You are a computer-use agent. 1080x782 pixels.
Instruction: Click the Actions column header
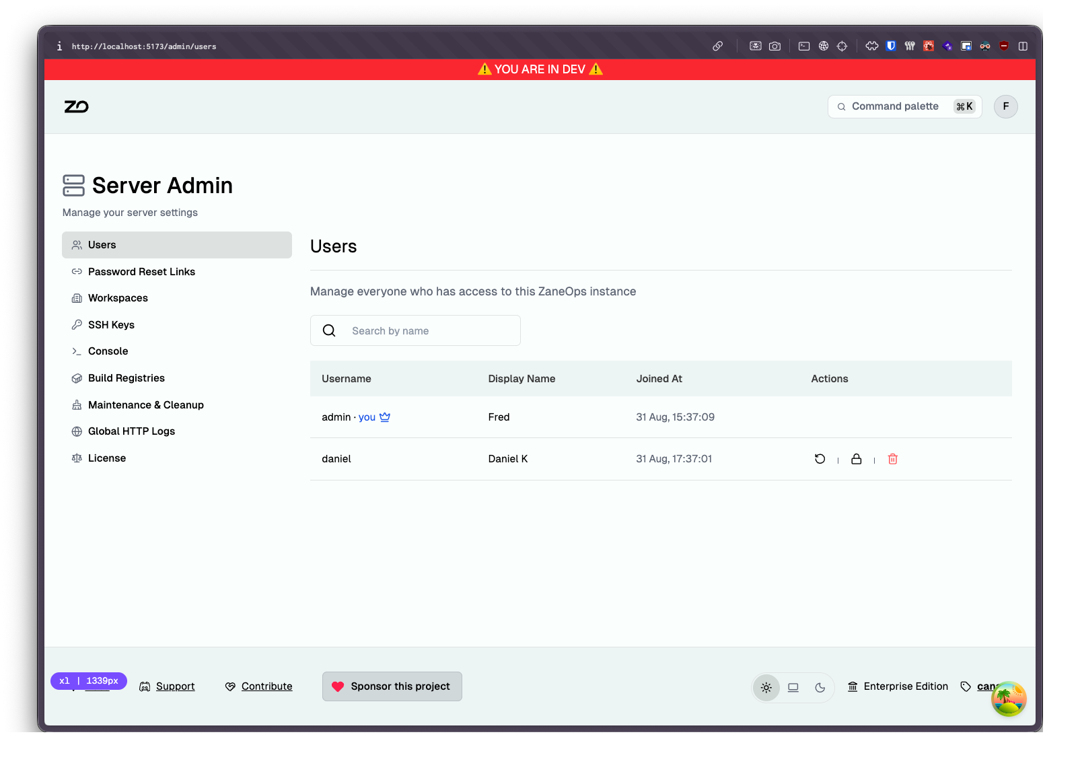830,379
